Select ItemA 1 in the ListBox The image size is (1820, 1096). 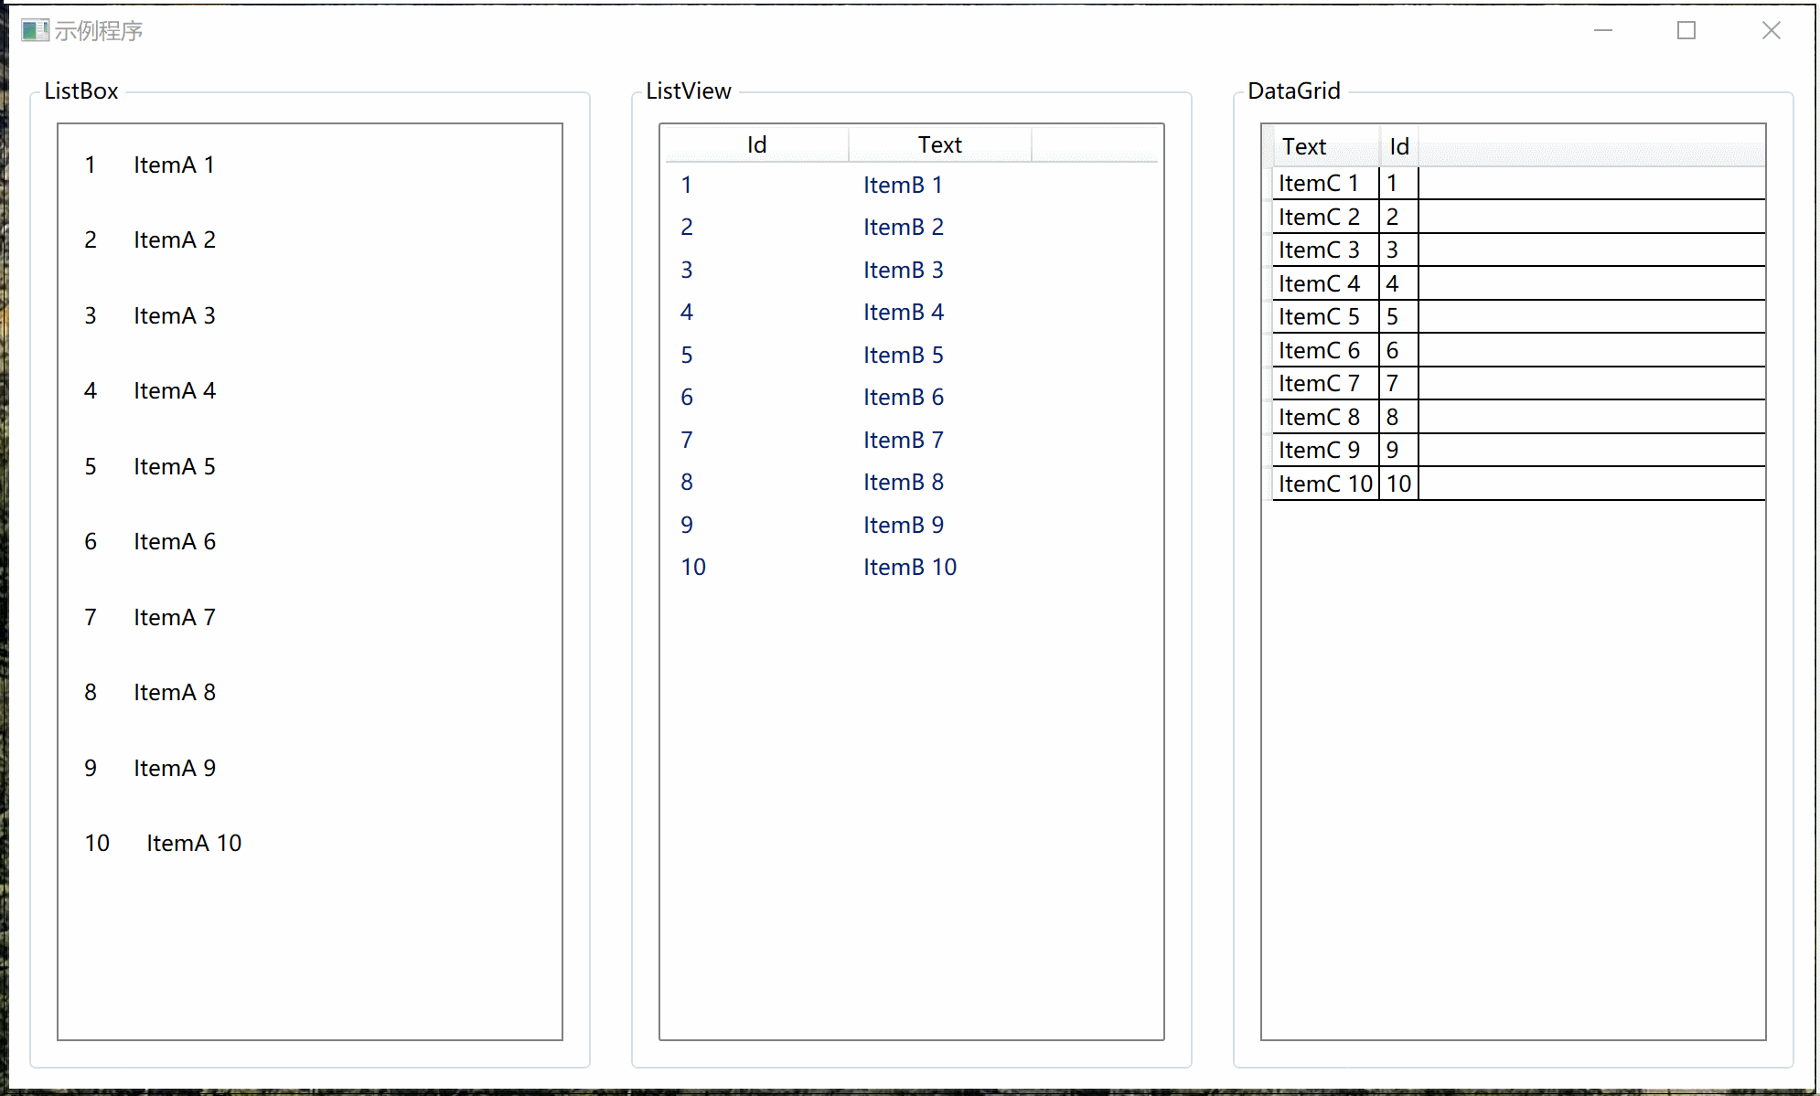click(174, 165)
